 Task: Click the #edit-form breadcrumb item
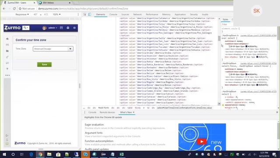coord(104,108)
